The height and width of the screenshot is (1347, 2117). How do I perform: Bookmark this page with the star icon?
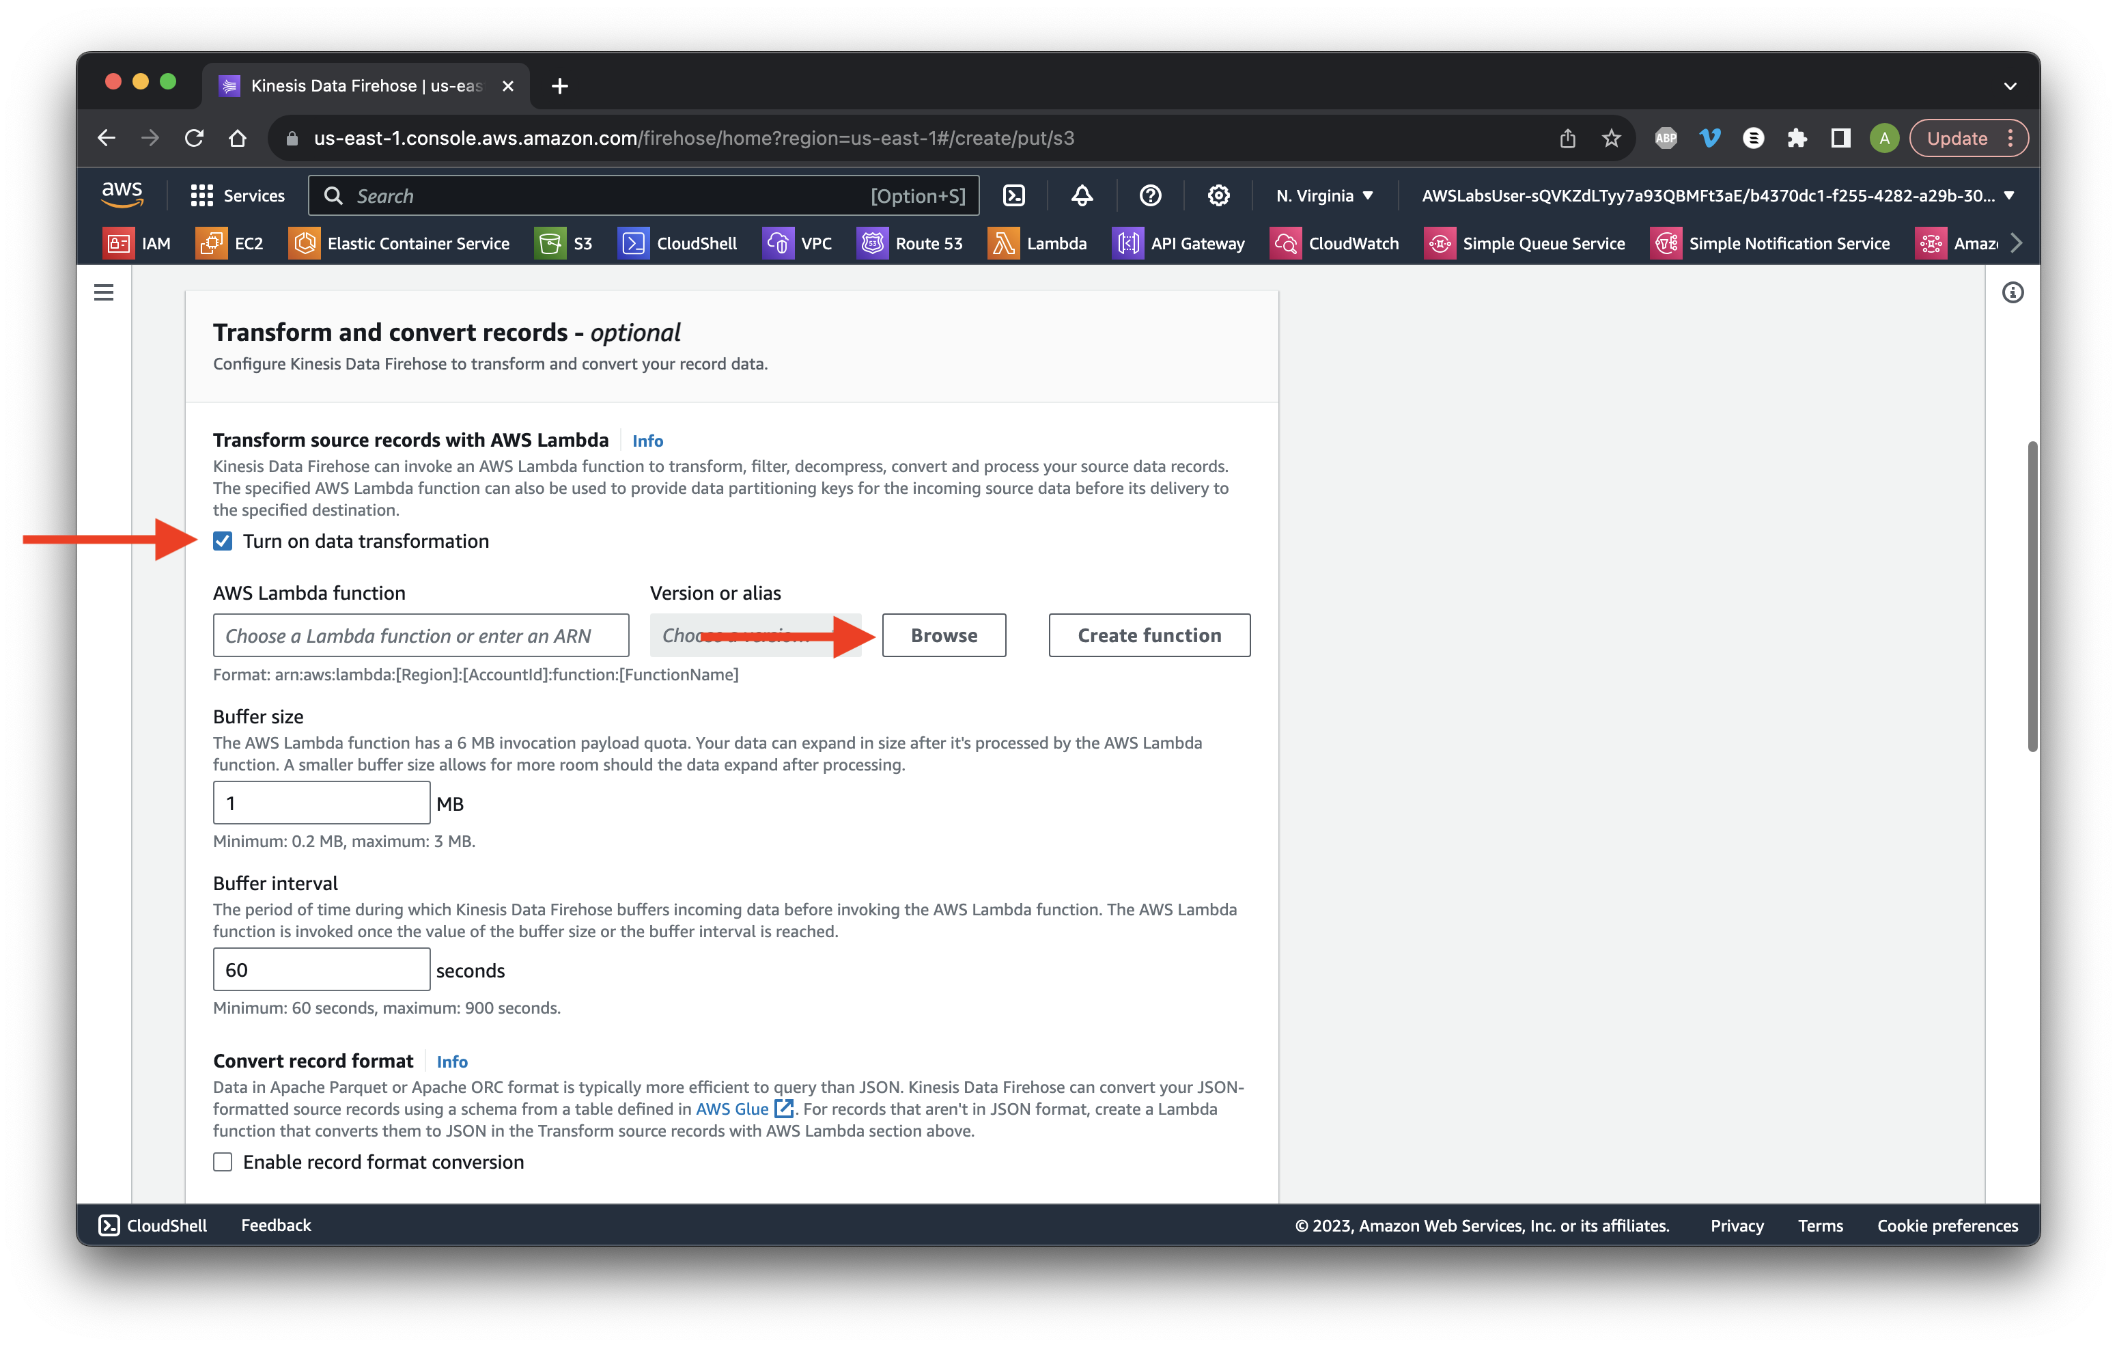[1610, 138]
